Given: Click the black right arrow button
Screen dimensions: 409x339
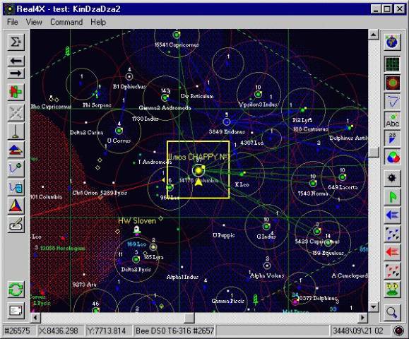Looking at the screenshot, I should click(16, 73).
